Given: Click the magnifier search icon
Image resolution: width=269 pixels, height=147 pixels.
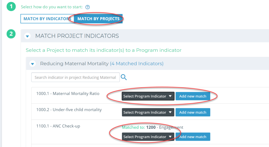Looking at the screenshot, I should (x=124, y=77).
